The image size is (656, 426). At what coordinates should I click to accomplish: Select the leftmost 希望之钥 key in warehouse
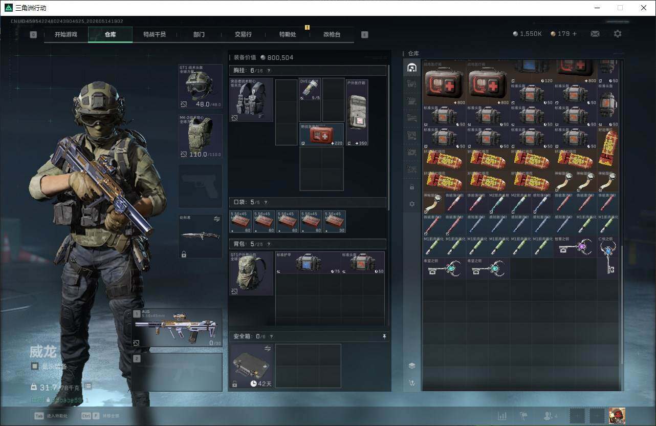point(445,268)
